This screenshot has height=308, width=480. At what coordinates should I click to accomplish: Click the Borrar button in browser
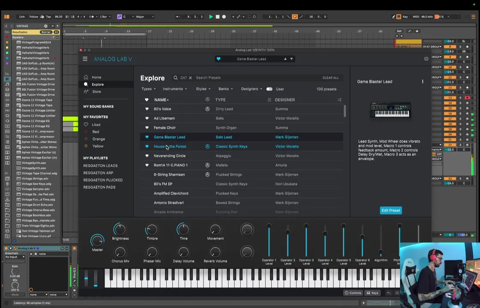(46, 32)
